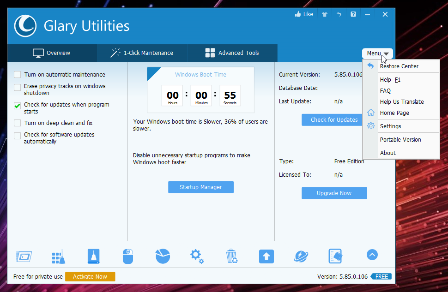Enable Turn on deep clean and fix
Viewport: 448px width, 292px height.
[x=18, y=123]
